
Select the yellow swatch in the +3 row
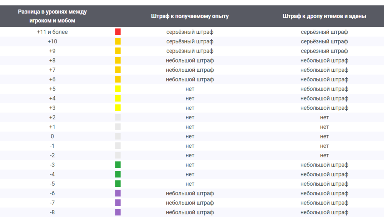coord(118,108)
